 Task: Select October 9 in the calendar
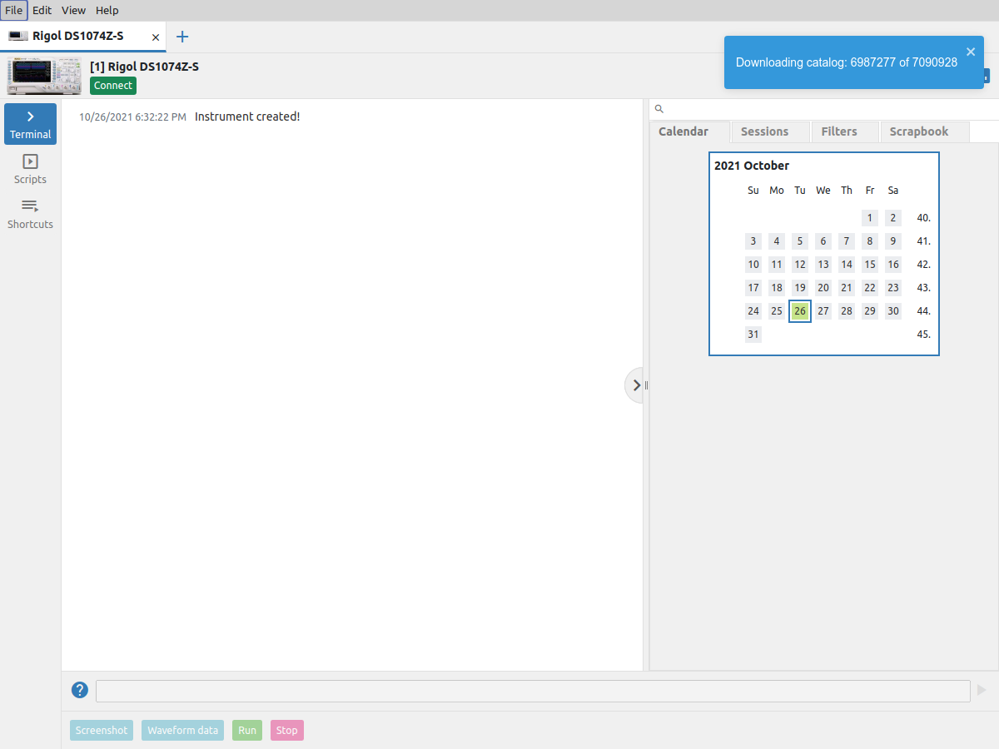893,241
